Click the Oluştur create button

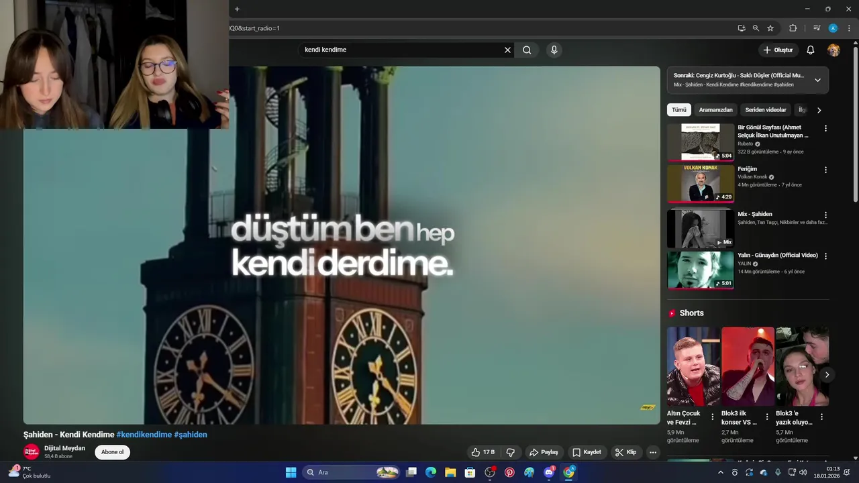(778, 50)
